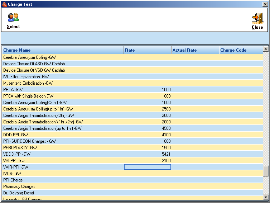Select Device Closure Of ASD GW Cathlab
This screenshot has width=270, height=203.
click(34, 64)
